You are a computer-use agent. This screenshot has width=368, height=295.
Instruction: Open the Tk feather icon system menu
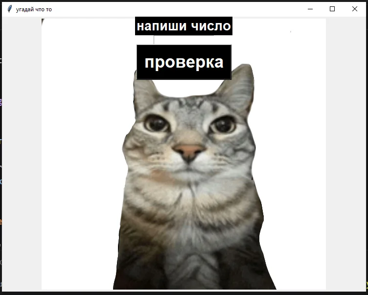tap(10, 9)
